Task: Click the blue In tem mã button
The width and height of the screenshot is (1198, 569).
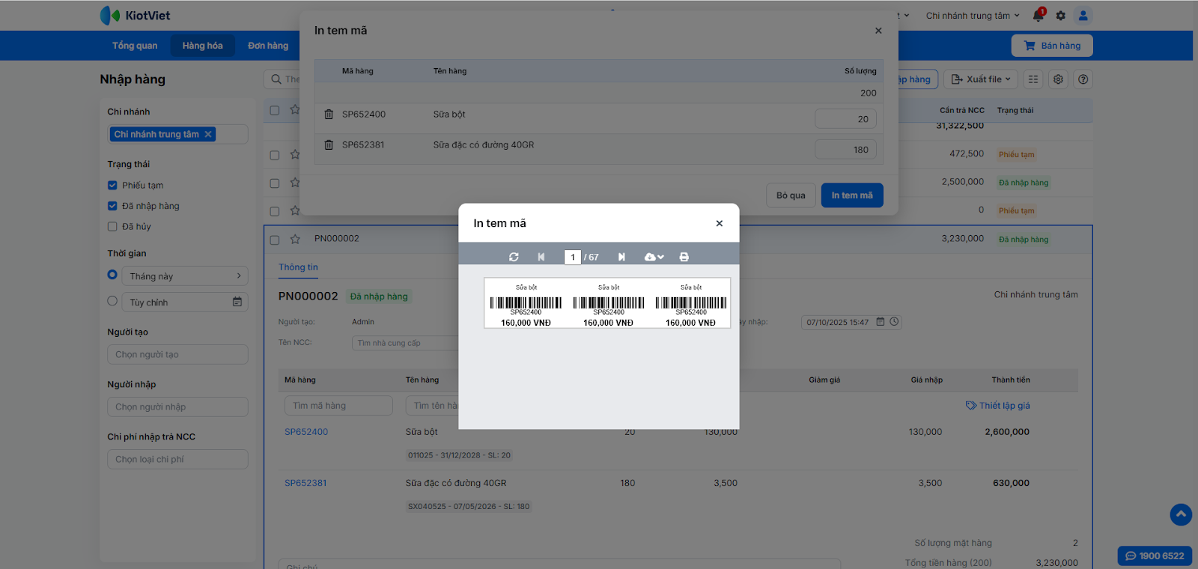Action: pos(852,195)
